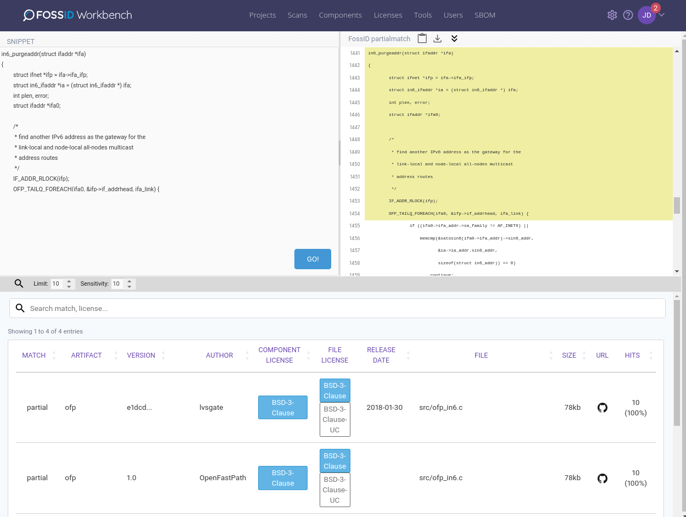Click BSD-3-Clause component license for OpenFastPath

point(283,478)
